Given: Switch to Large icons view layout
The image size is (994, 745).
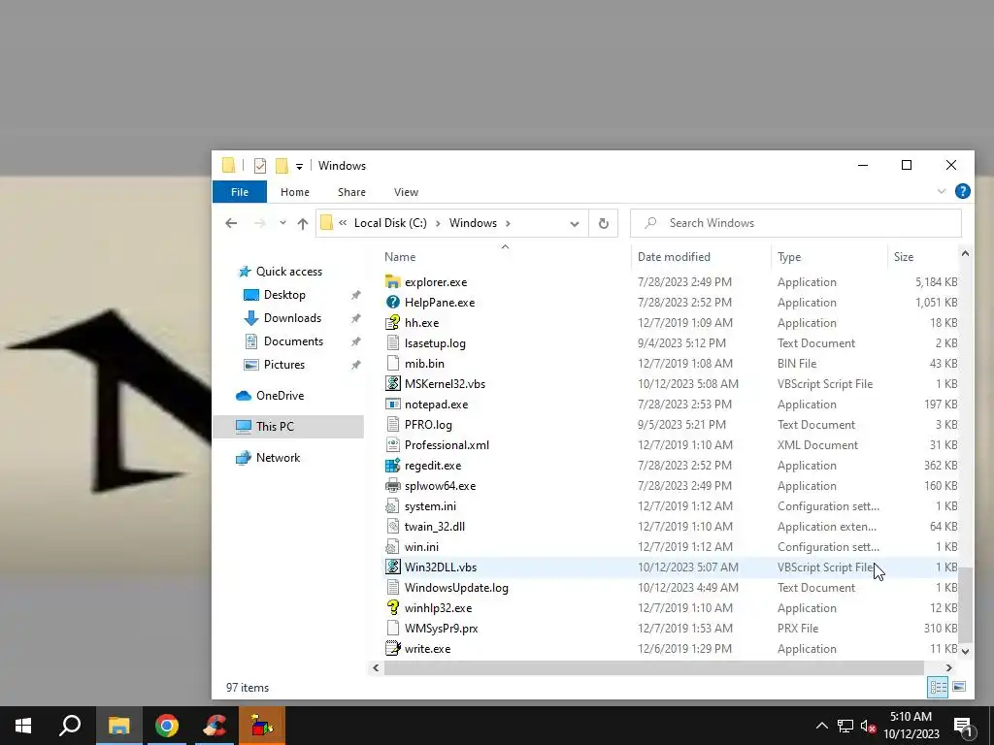Looking at the screenshot, I should click(x=959, y=687).
